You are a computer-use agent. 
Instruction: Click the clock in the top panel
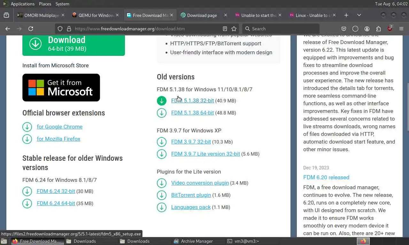[391, 4]
